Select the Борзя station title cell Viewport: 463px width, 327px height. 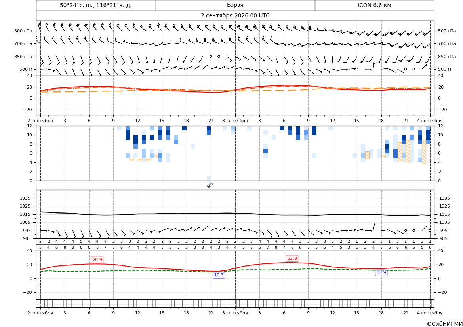(x=235, y=5)
